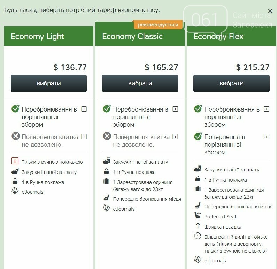Screen dimensions: 277x269
Task: Click the orange 'рекомендується' badge
Action: [x=158, y=25]
